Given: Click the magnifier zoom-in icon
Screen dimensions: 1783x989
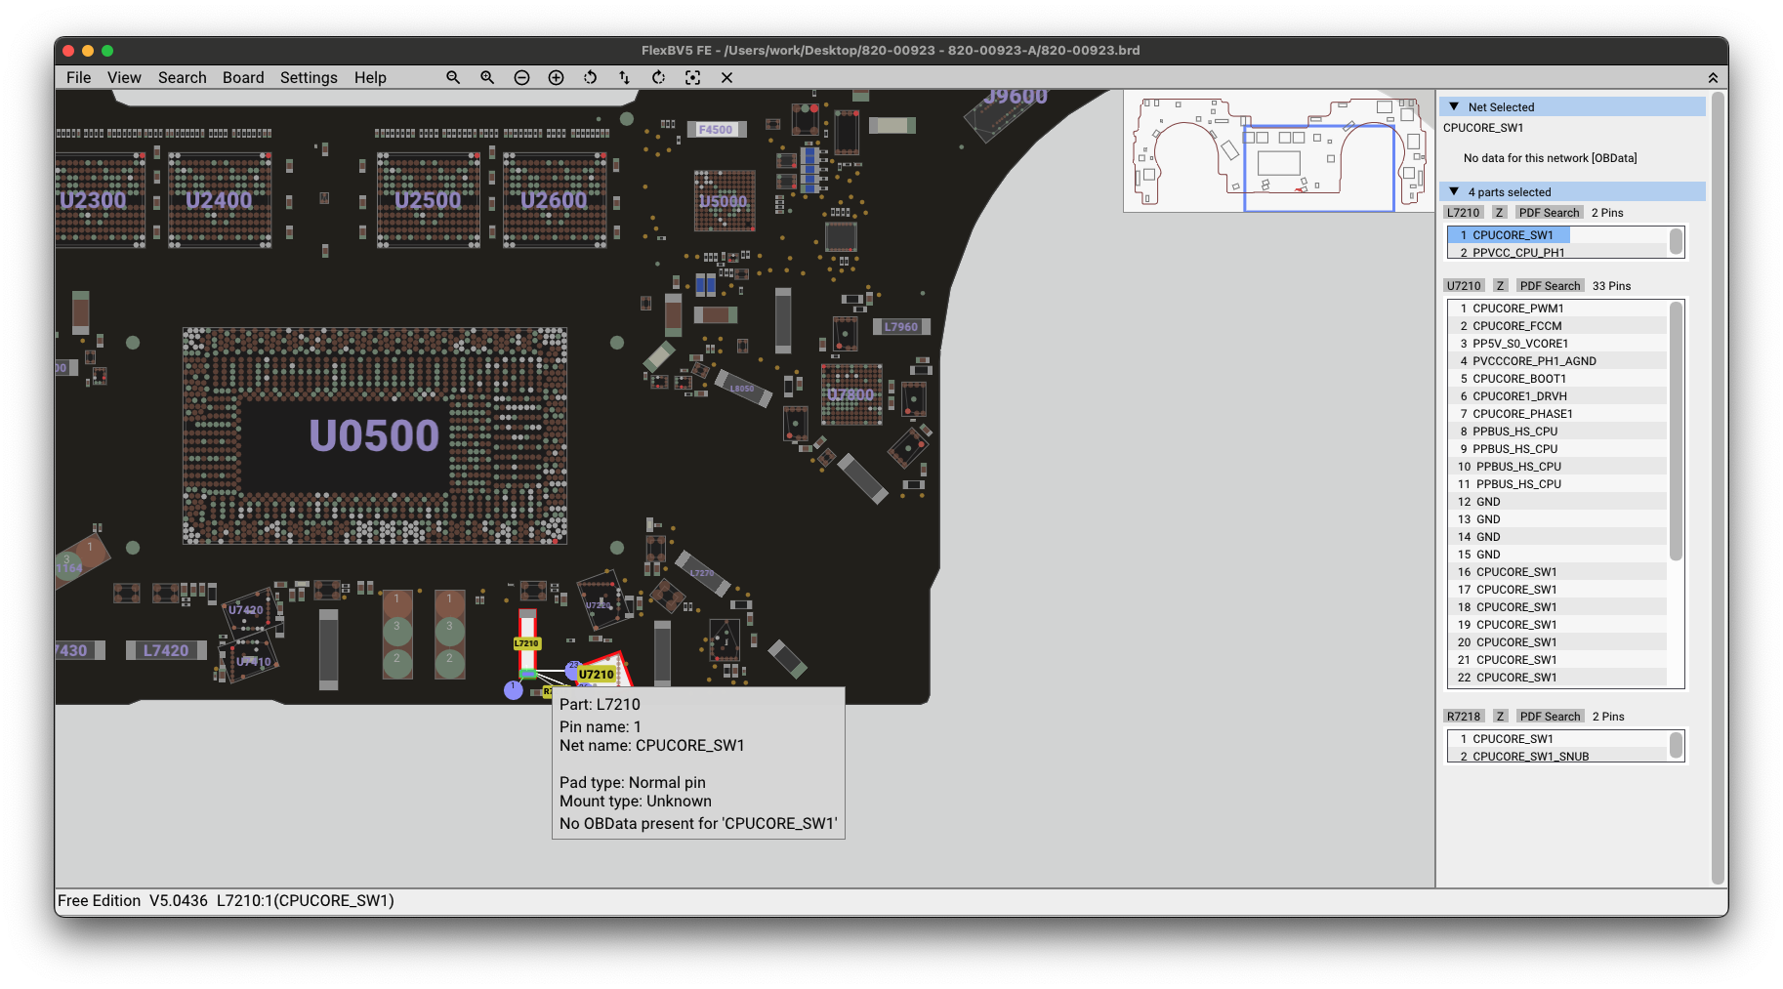Looking at the screenshot, I should tap(487, 77).
